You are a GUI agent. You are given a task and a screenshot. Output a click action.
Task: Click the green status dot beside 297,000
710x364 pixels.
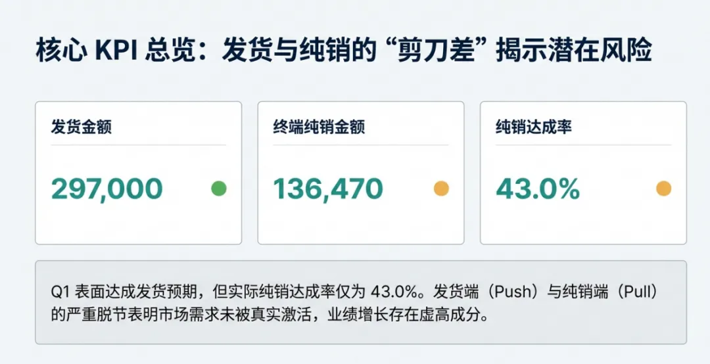tap(219, 189)
